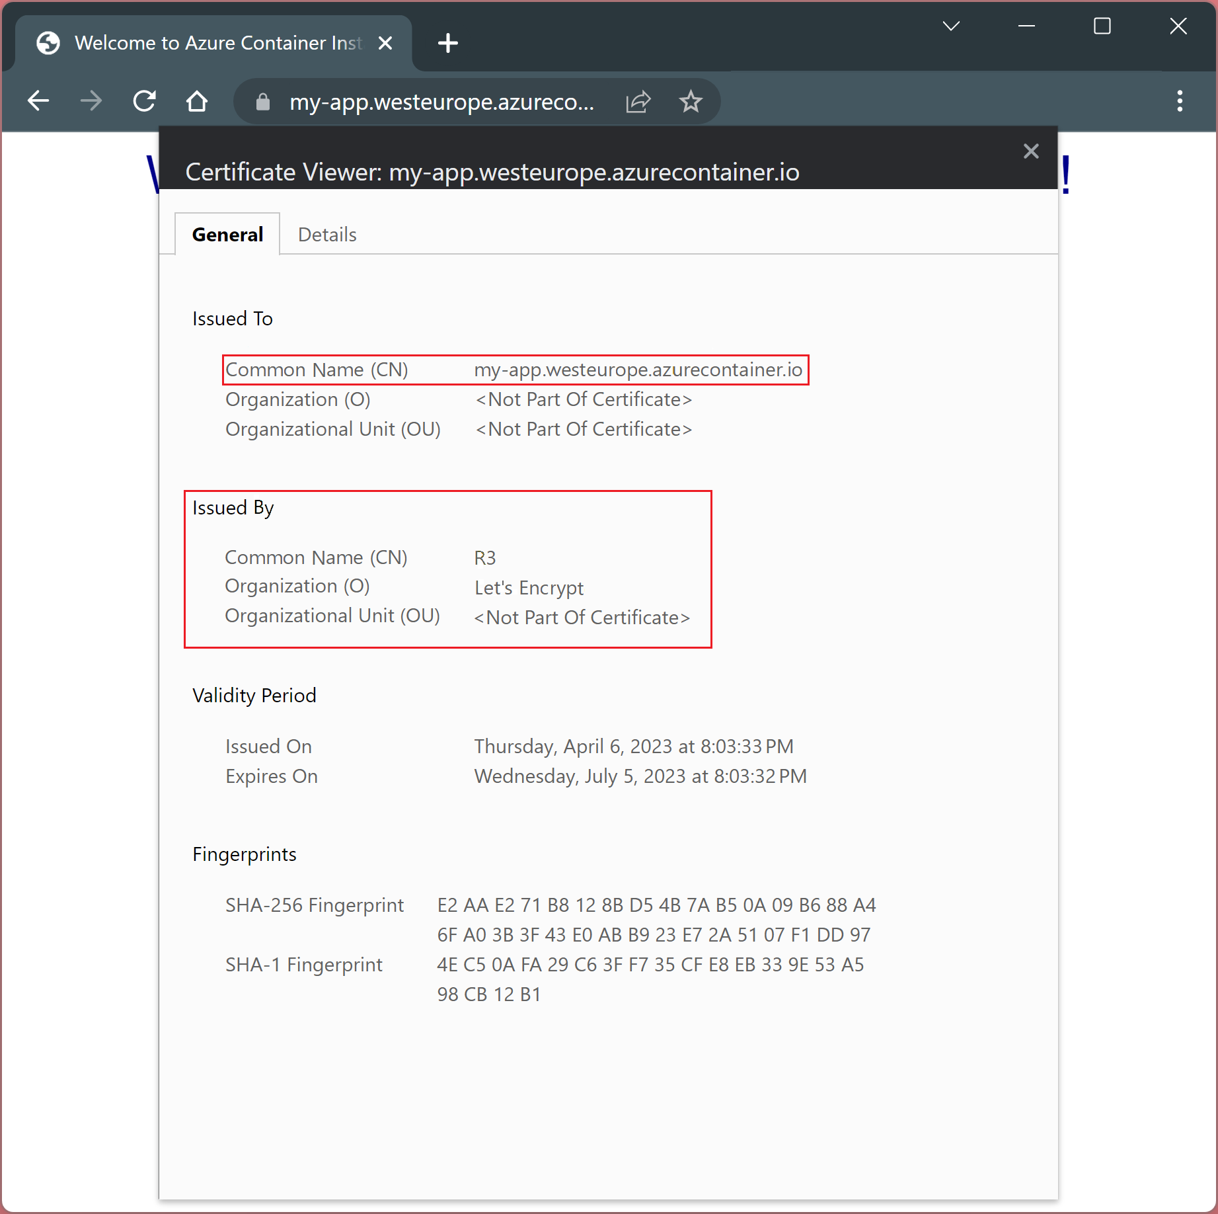Screen dimensions: 1218x1214
Task: Switch to the General tab
Action: pyautogui.click(x=227, y=234)
